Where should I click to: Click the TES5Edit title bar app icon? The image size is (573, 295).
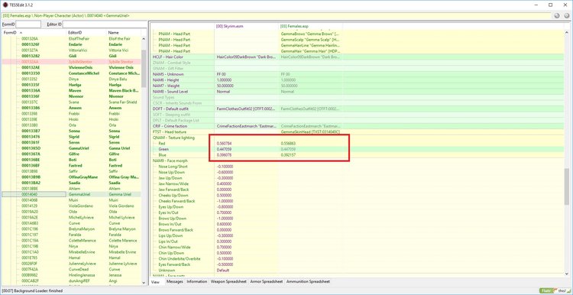5,5
